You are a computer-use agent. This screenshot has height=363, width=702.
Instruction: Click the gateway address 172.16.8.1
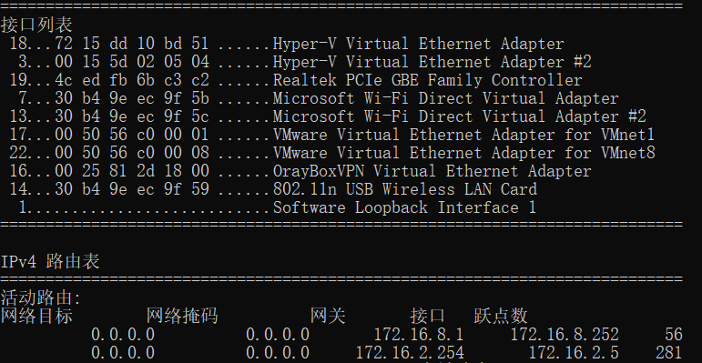pos(419,335)
